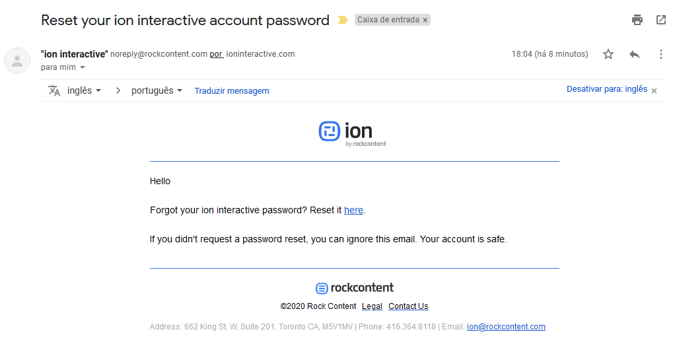Click the translate language icon

tap(54, 90)
